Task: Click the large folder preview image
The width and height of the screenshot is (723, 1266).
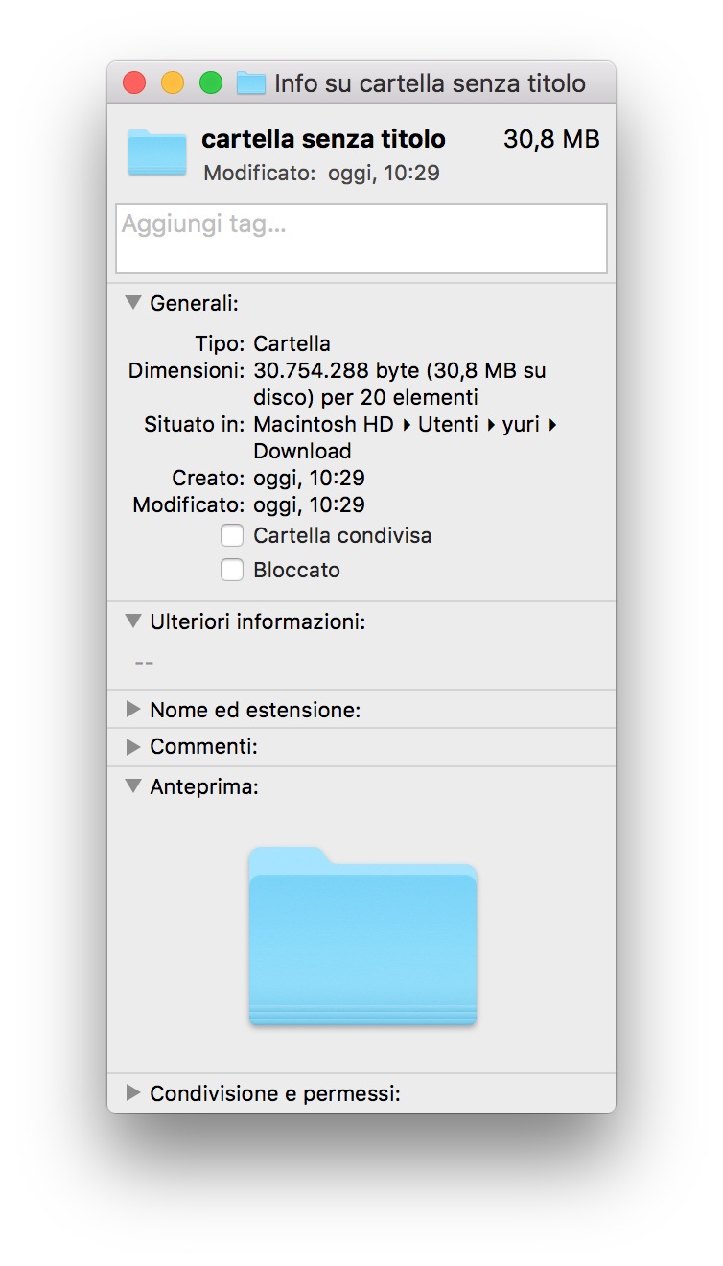Action: (362, 936)
